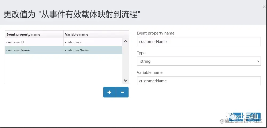Click the Event property name column header
267x128 pixels.
point(34,34)
